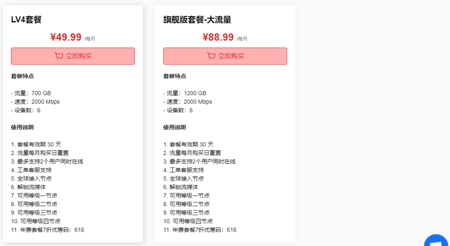Click the 1200 GB traffic line
This screenshot has width=450, height=246.
tap(185, 93)
